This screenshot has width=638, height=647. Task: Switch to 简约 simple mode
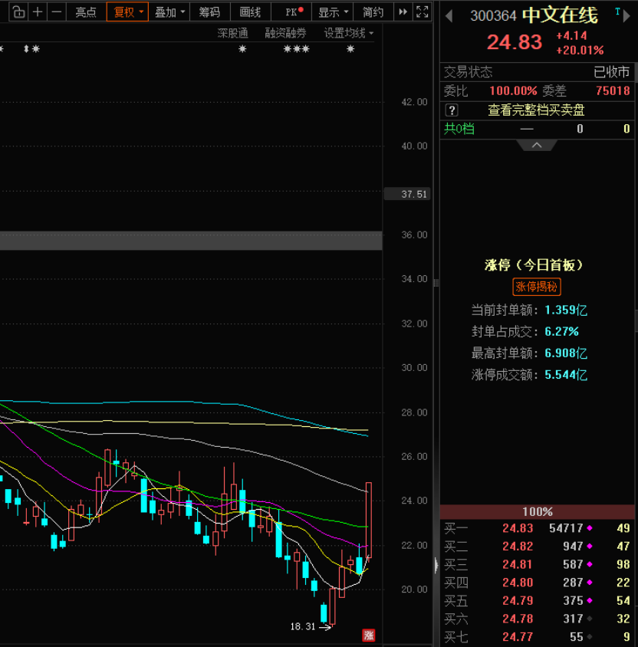pos(373,12)
